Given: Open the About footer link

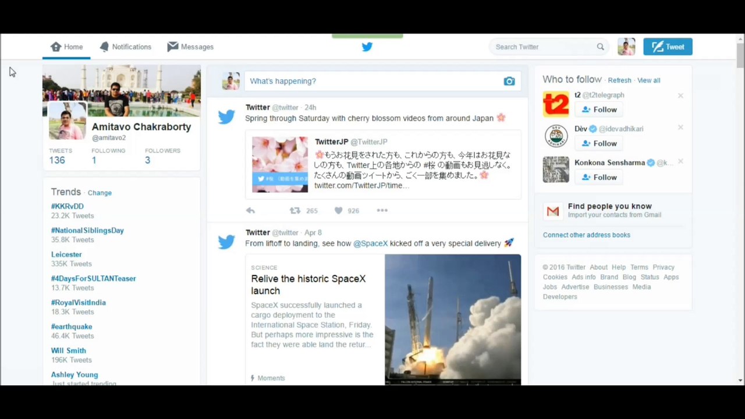Looking at the screenshot, I should point(598,268).
